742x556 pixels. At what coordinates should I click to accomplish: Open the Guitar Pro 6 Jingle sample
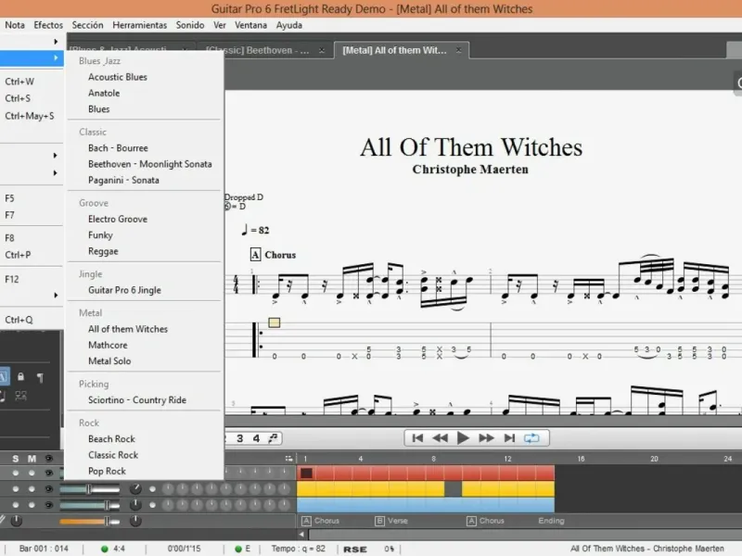pyautogui.click(x=124, y=290)
